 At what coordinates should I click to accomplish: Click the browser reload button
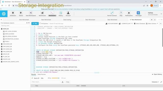tap(9, 6)
